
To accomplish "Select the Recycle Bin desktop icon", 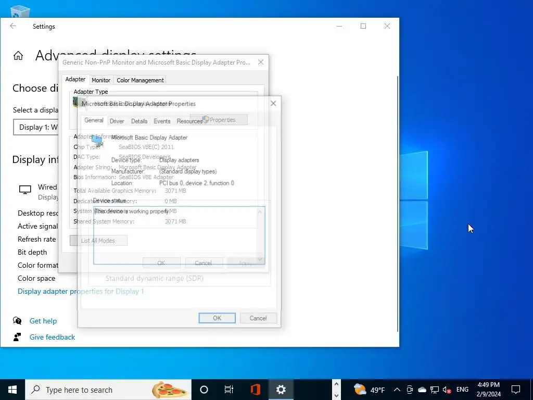I will pos(20,11).
